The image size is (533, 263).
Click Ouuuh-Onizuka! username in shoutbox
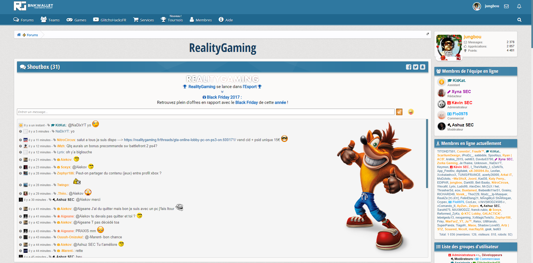(70, 237)
